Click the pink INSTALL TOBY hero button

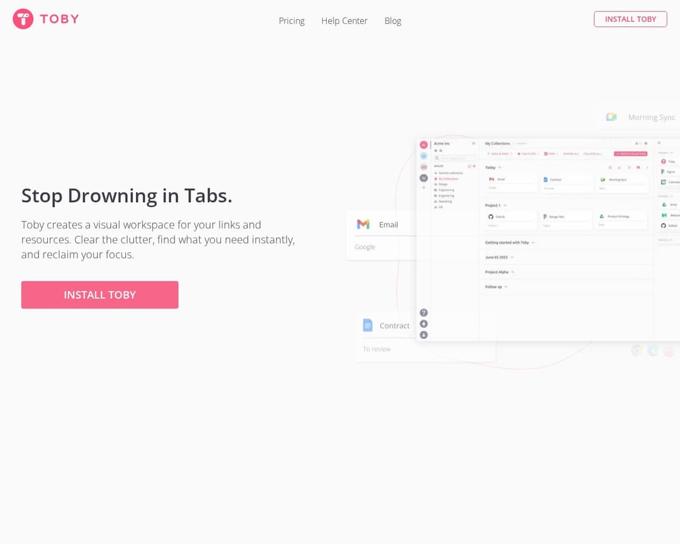[99, 295]
